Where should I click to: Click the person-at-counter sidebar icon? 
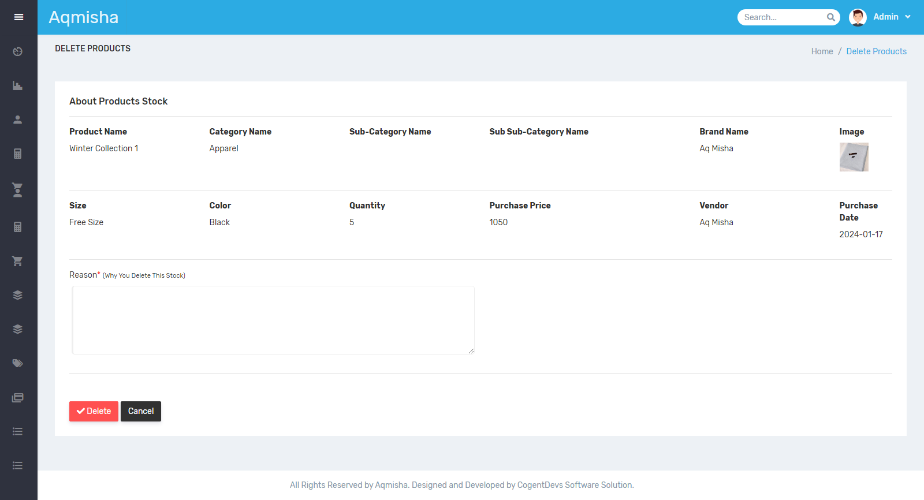[x=18, y=190]
